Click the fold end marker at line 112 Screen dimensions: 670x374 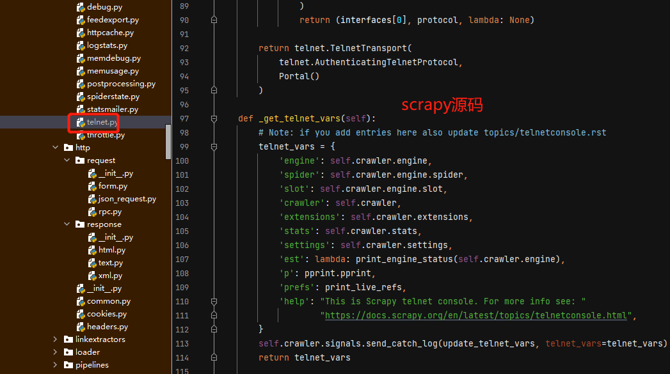point(214,330)
